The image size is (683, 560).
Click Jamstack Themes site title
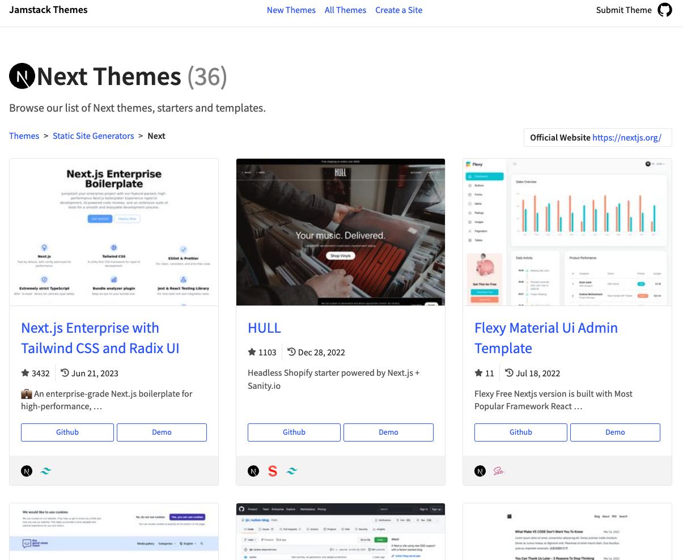click(x=49, y=10)
